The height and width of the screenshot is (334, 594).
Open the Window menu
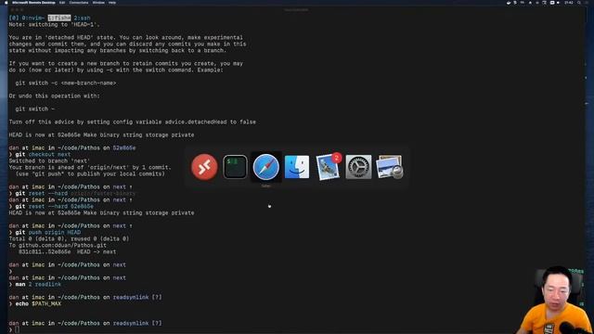coord(98,2)
